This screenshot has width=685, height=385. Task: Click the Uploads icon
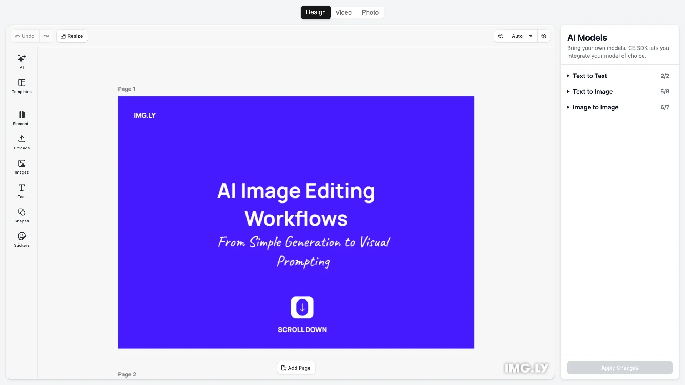tap(21, 142)
